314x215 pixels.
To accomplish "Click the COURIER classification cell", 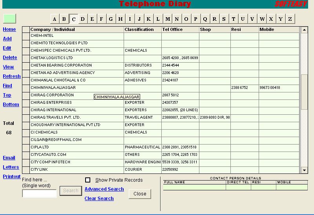I will point(142,170).
